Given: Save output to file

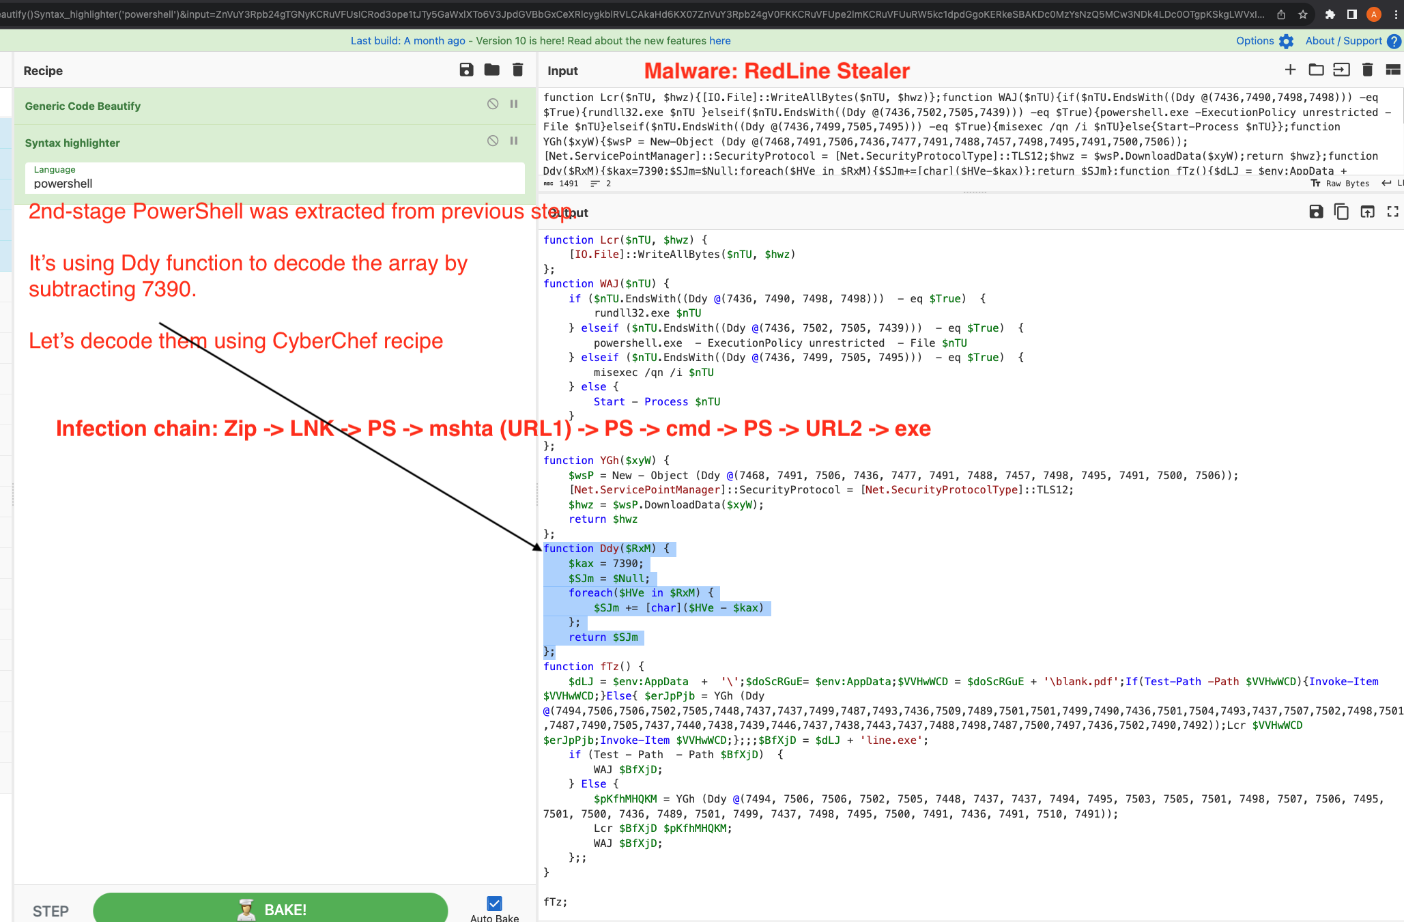Looking at the screenshot, I should tap(1316, 212).
